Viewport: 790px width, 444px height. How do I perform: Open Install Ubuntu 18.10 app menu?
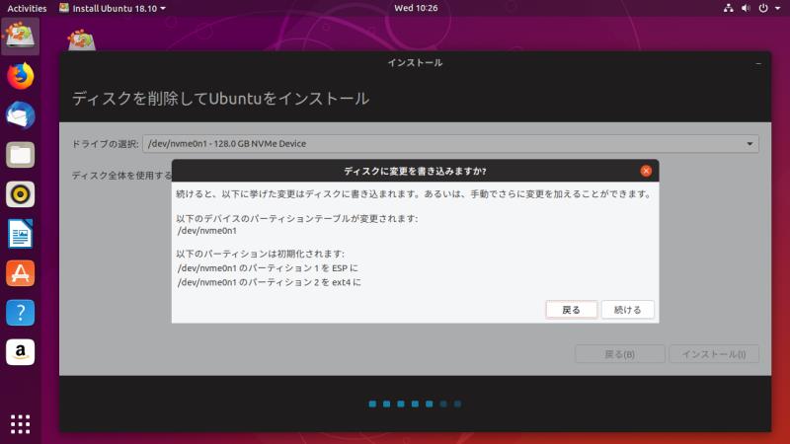pos(113,8)
